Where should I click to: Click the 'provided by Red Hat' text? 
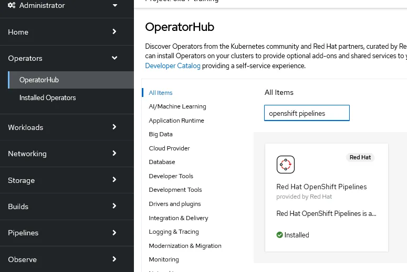coord(304,197)
